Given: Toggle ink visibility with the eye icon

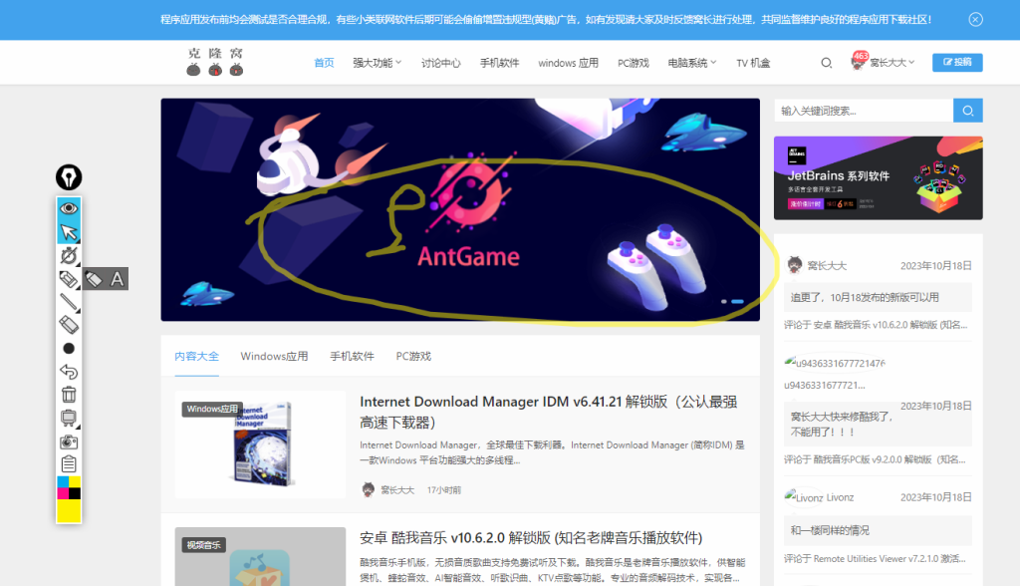Looking at the screenshot, I should 69,208.
